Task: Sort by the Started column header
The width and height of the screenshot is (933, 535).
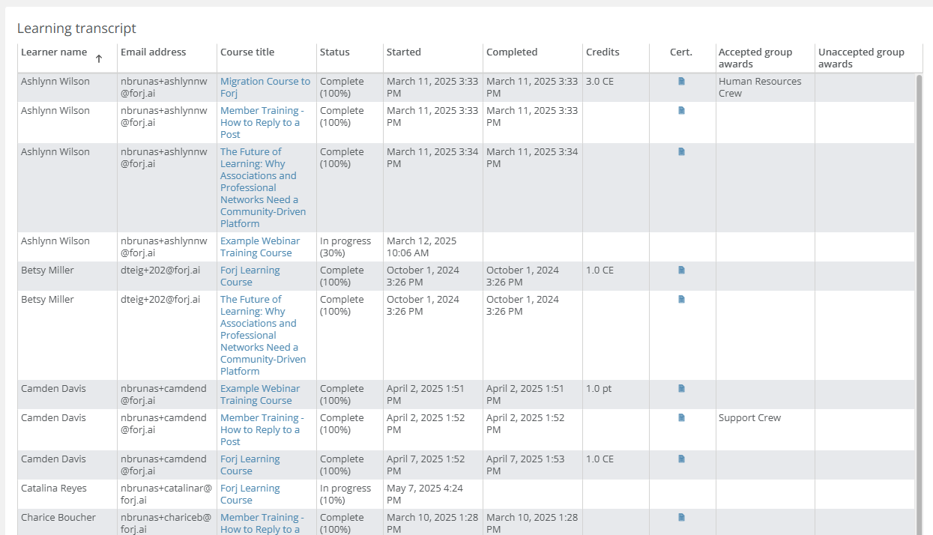Action: [404, 52]
